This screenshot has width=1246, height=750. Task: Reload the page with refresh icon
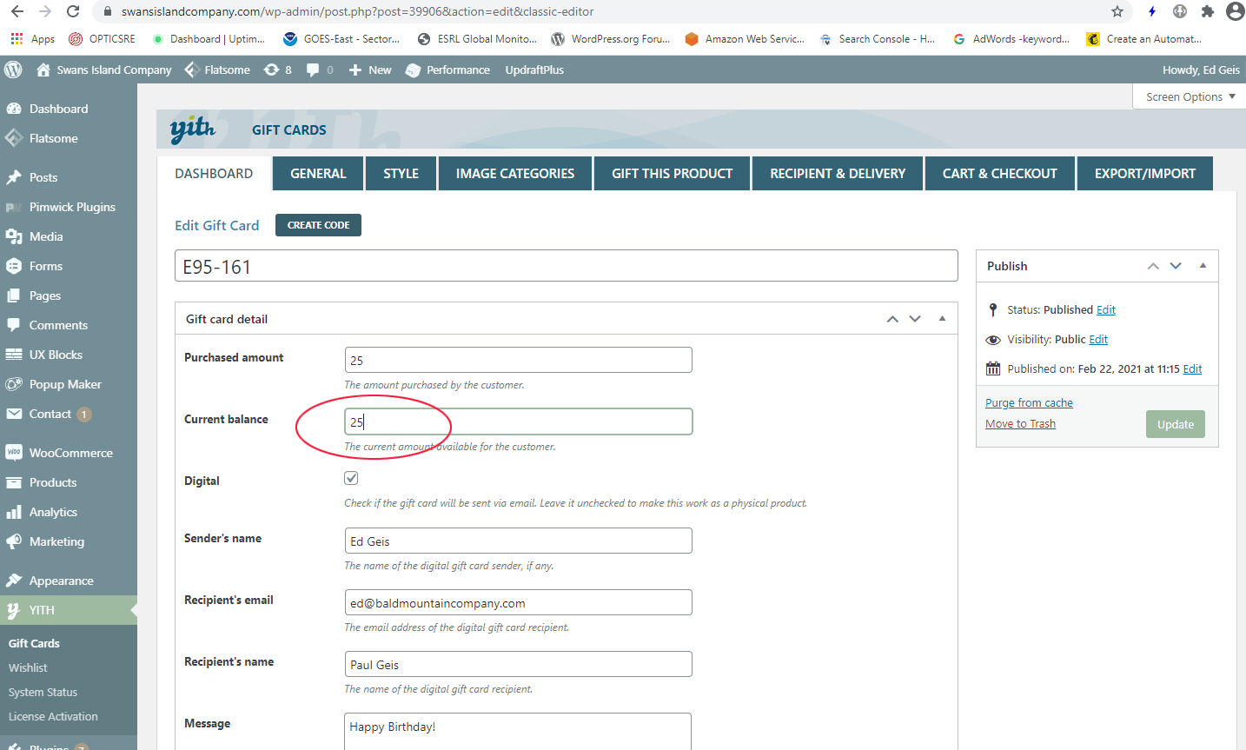coord(73,11)
